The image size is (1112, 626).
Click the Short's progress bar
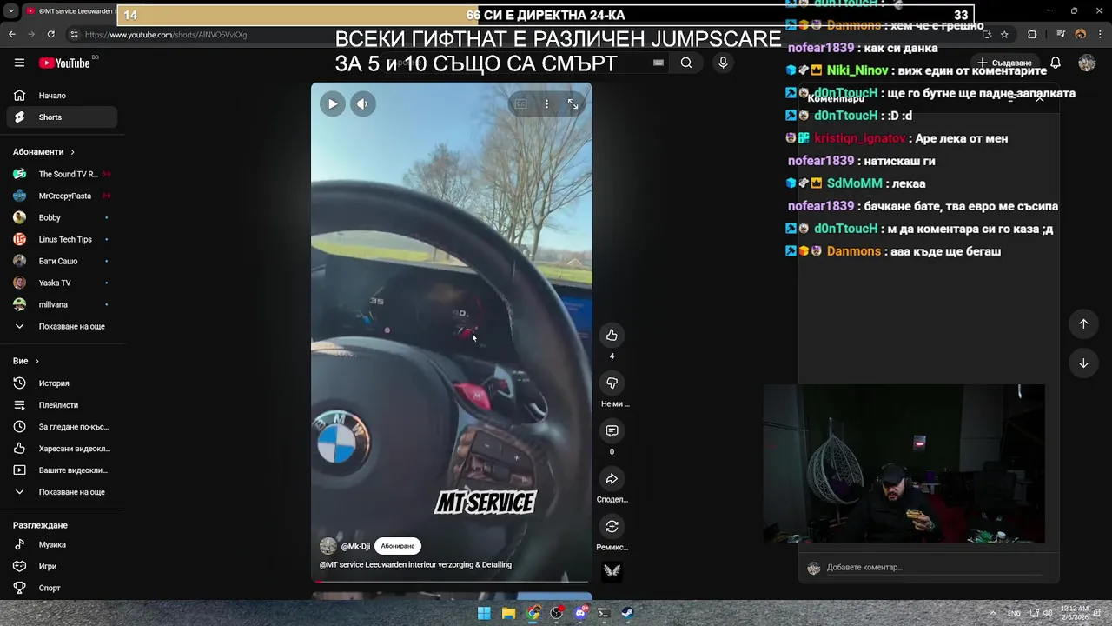[x=452, y=581]
